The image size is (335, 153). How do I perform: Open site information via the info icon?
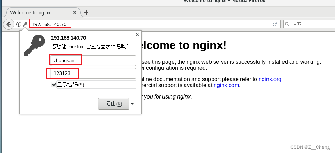(x=19, y=24)
